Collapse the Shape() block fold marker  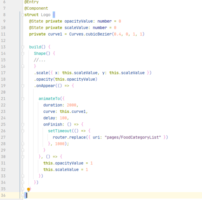23,54
